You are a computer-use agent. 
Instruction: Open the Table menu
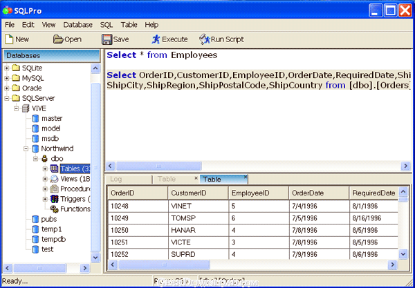[x=129, y=25]
